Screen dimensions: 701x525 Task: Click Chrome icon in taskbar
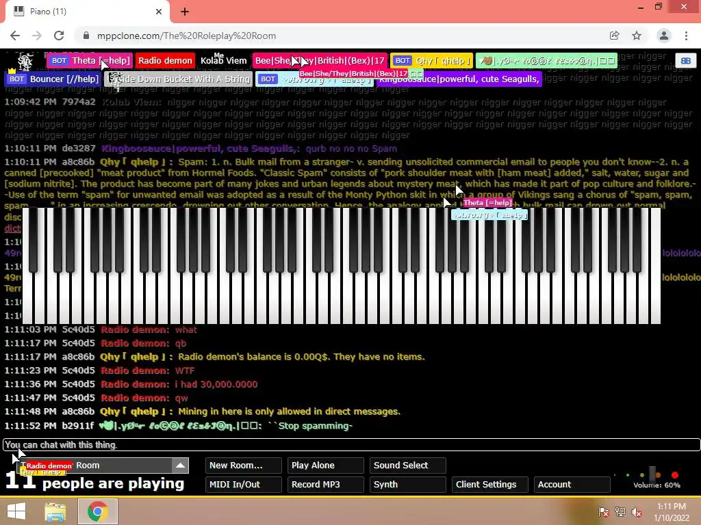click(x=97, y=511)
